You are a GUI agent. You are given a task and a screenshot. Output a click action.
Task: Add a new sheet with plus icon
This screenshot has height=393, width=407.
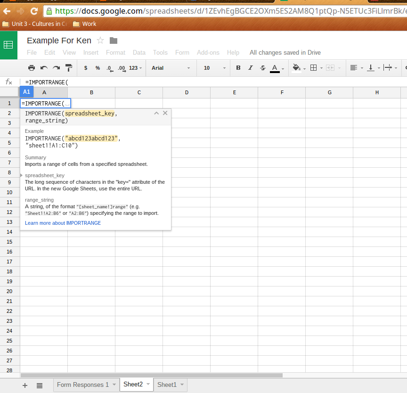[25, 385]
